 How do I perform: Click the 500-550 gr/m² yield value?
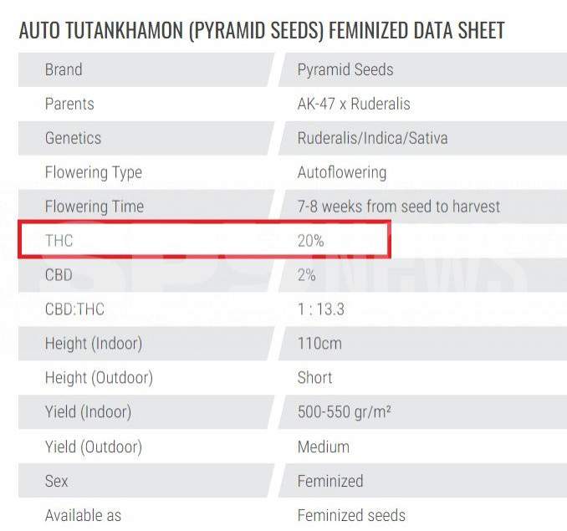[344, 412]
